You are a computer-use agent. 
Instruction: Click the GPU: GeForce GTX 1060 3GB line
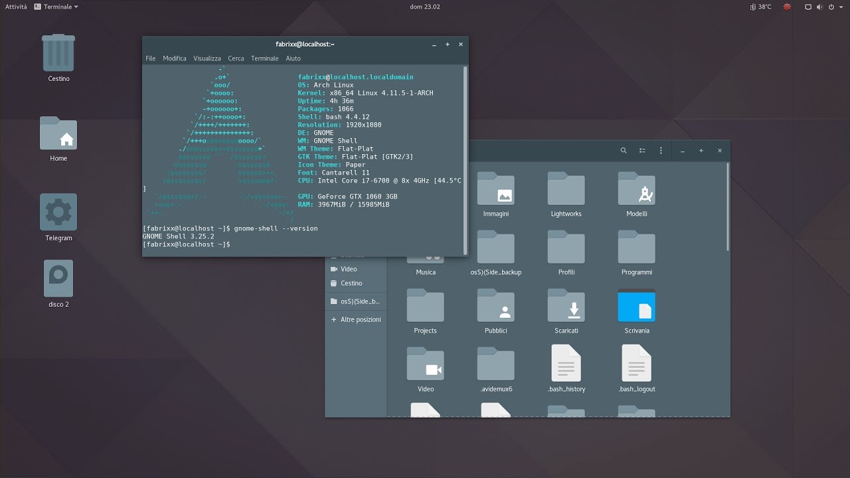click(347, 197)
